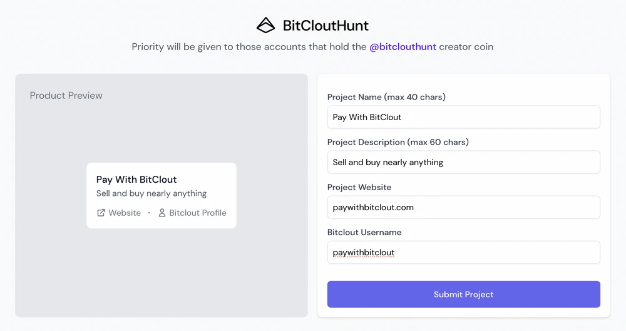Focus the Project Name input field
The height and width of the screenshot is (331, 626).
pyautogui.click(x=463, y=117)
